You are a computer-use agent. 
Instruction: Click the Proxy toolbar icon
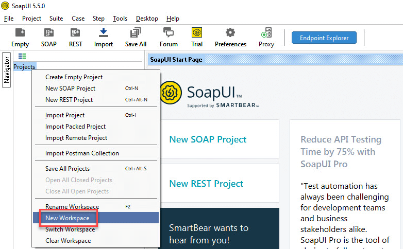(x=266, y=33)
